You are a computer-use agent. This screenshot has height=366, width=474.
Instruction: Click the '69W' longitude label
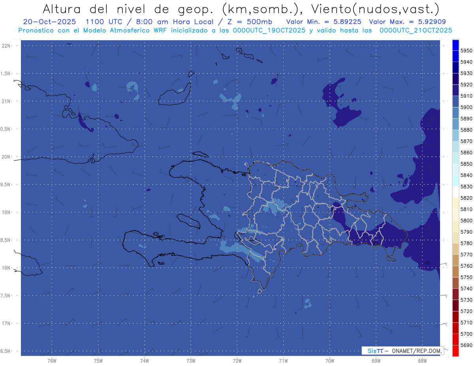pyautogui.click(x=376, y=360)
